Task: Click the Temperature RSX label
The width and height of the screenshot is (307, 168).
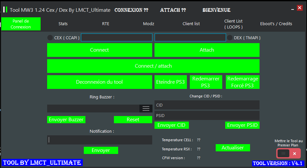Action: pos(177,149)
